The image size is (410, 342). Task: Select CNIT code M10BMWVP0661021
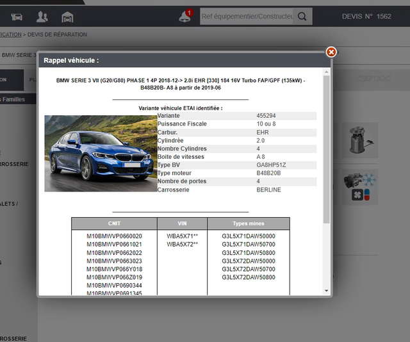click(x=114, y=245)
